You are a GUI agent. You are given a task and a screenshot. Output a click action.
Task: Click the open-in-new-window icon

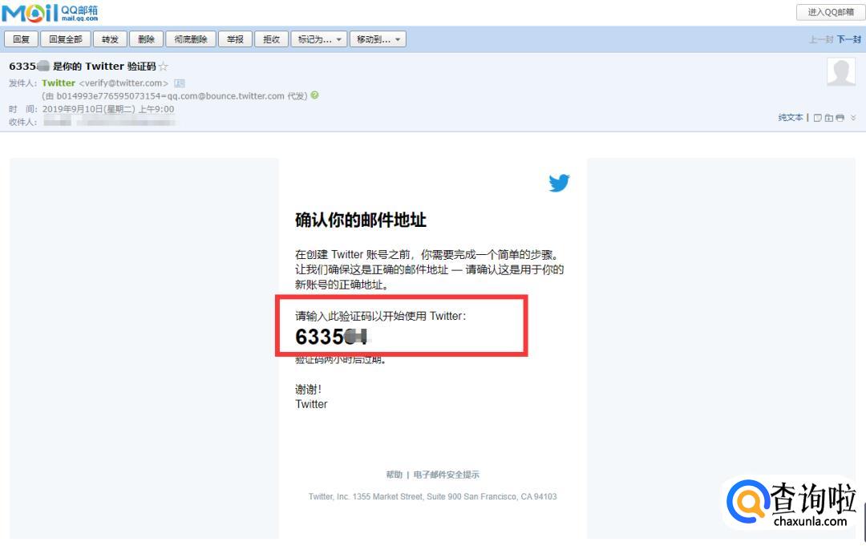click(x=817, y=118)
